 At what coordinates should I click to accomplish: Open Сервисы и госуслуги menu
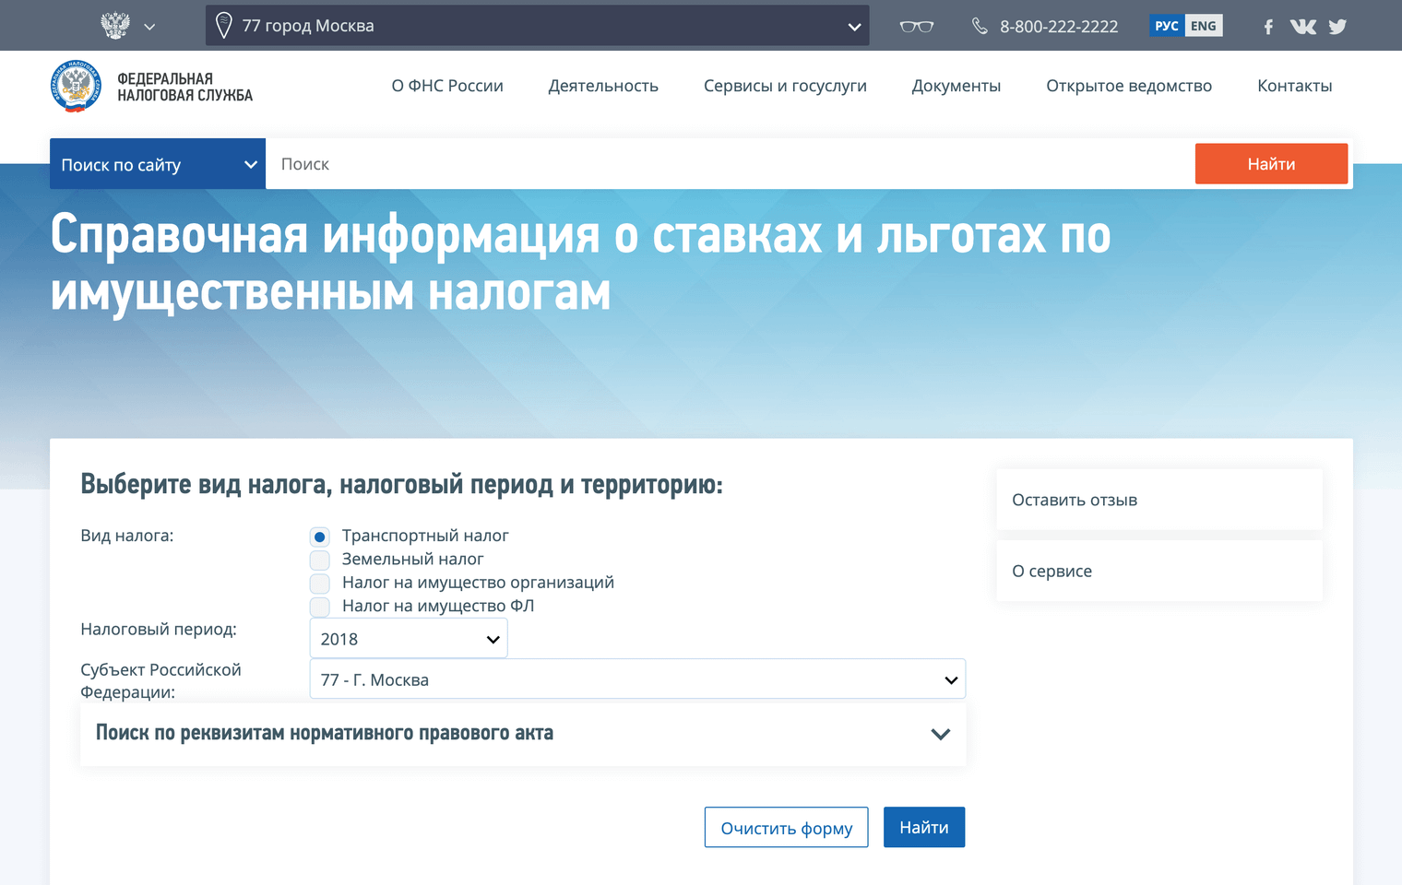(x=785, y=86)
